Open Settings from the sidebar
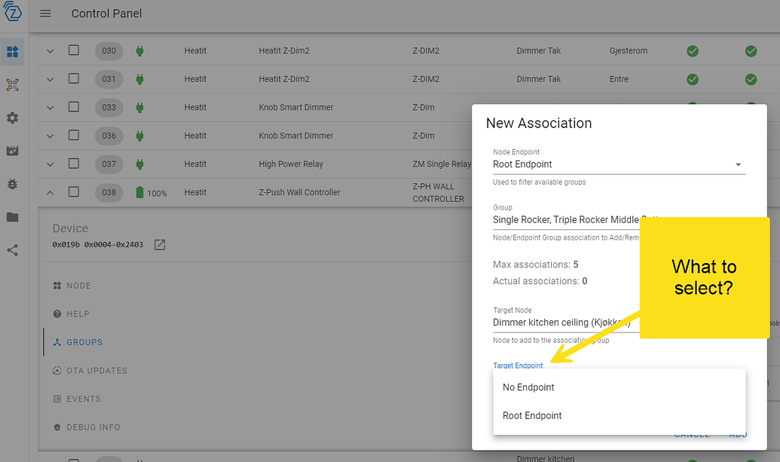This screenshot has height=462, width=780. click(x=12, y=118)
